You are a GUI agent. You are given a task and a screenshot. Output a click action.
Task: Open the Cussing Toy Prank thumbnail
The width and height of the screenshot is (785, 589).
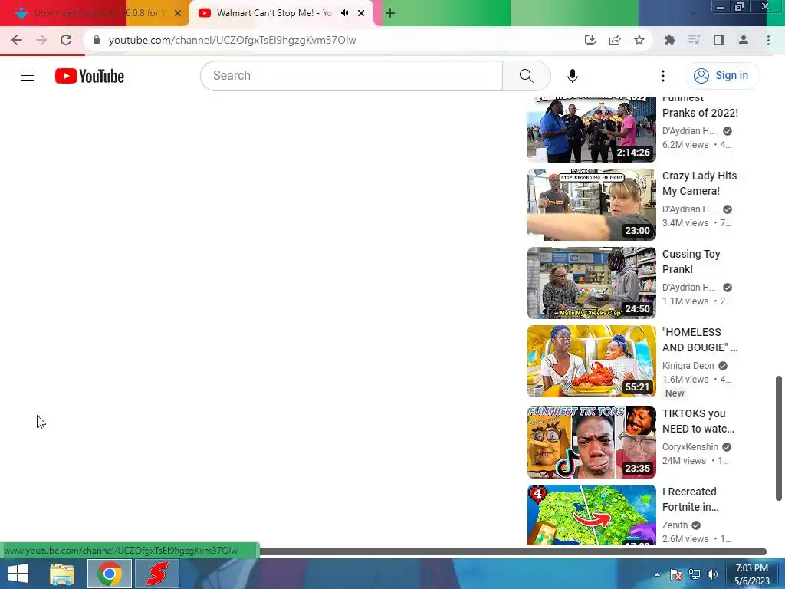[x=591, y=282]
